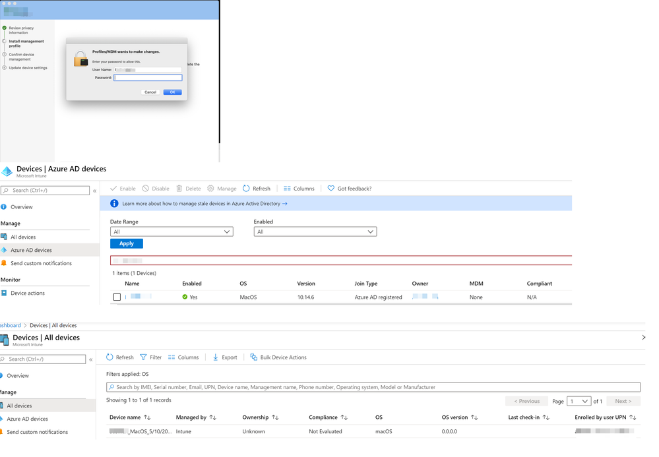The width and height of the screenshot is (659, 457).
Task: Refresh the Azure AD devices list
Action: pyautogui.click(x=257, y=189)
